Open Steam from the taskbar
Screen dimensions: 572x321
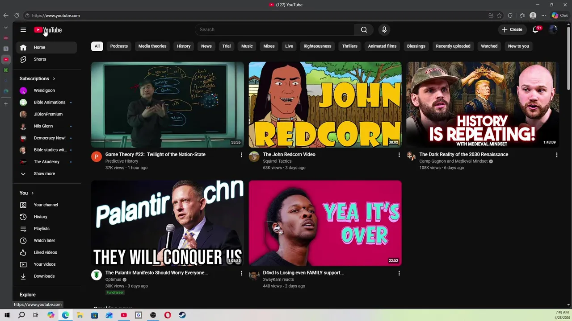tap(182, 315)
